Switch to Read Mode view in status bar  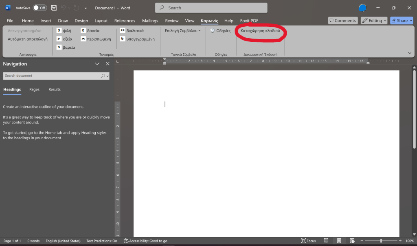(x=326, y=241)
